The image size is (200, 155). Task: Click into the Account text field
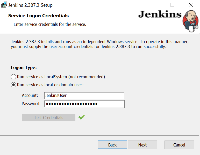coord(84,96)
